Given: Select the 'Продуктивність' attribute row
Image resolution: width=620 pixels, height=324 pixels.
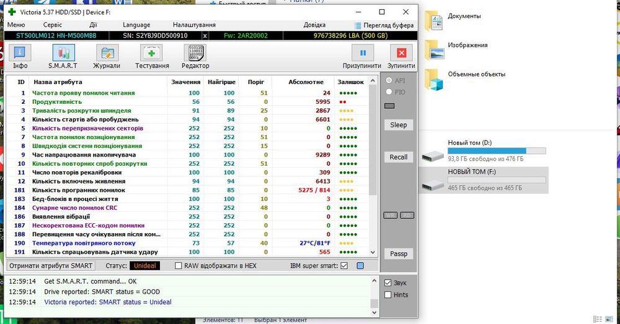Looking at the screenshot, I should coord(187,101).
